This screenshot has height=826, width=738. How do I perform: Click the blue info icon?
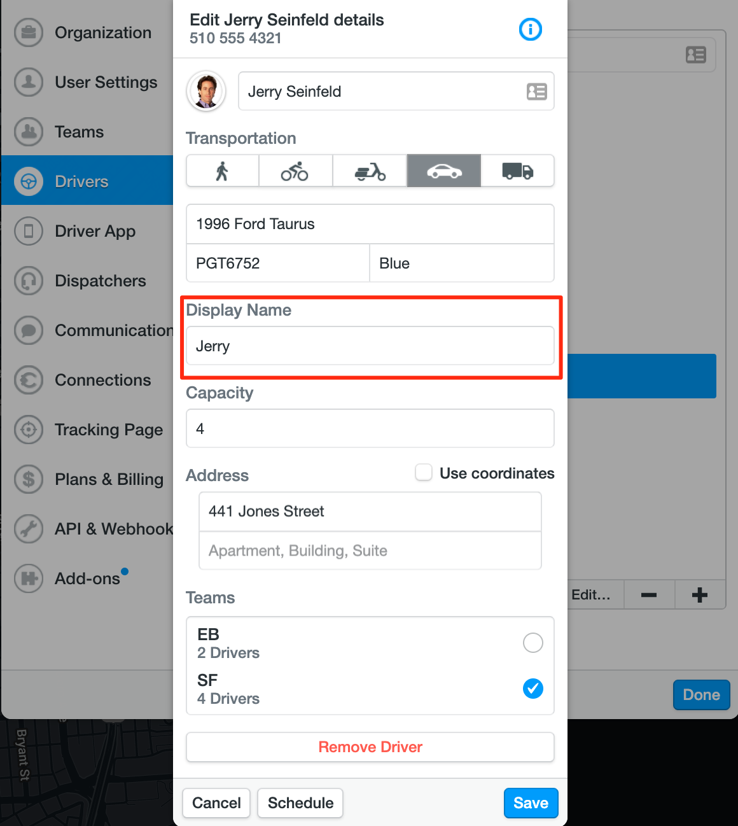click(530, 29)
